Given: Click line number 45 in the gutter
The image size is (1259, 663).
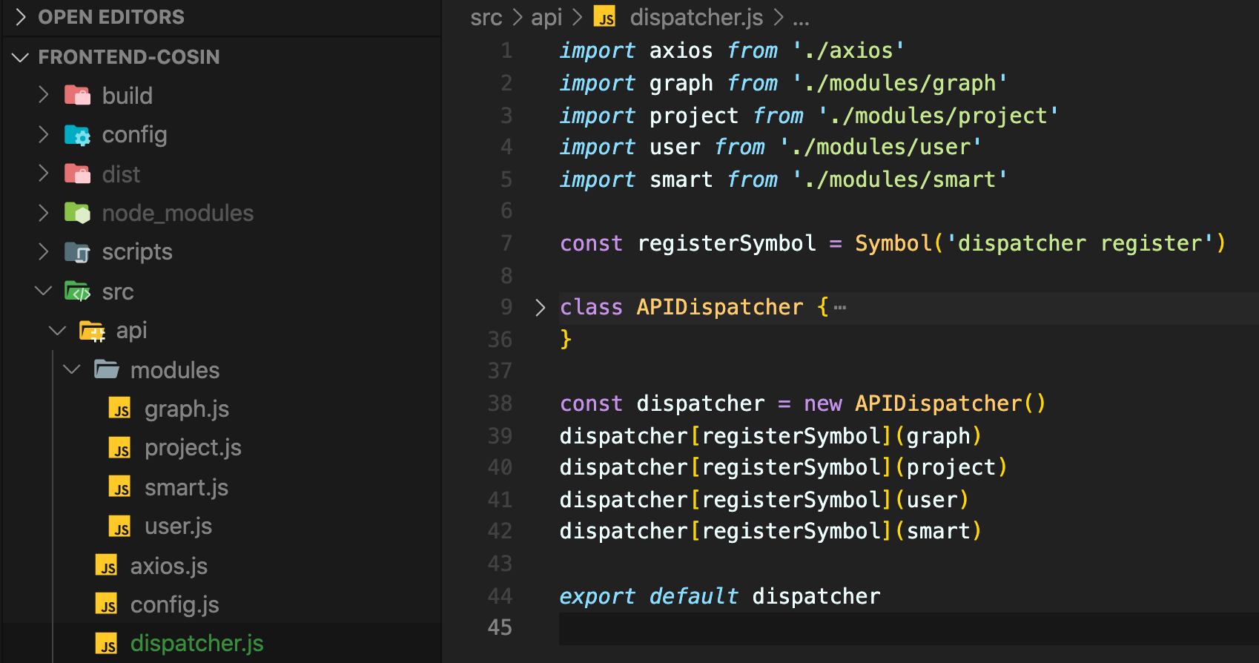Looking at the screenshot, I should (500, 627).
